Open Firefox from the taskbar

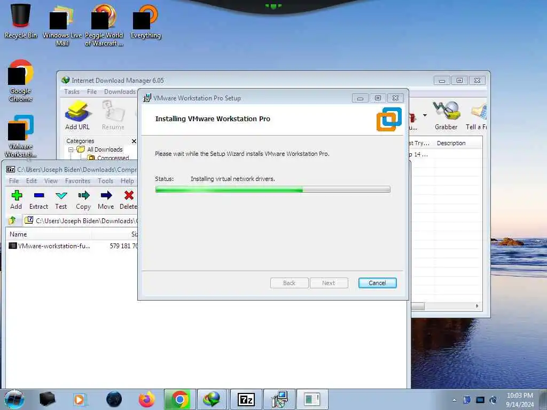tap(146, 399)
